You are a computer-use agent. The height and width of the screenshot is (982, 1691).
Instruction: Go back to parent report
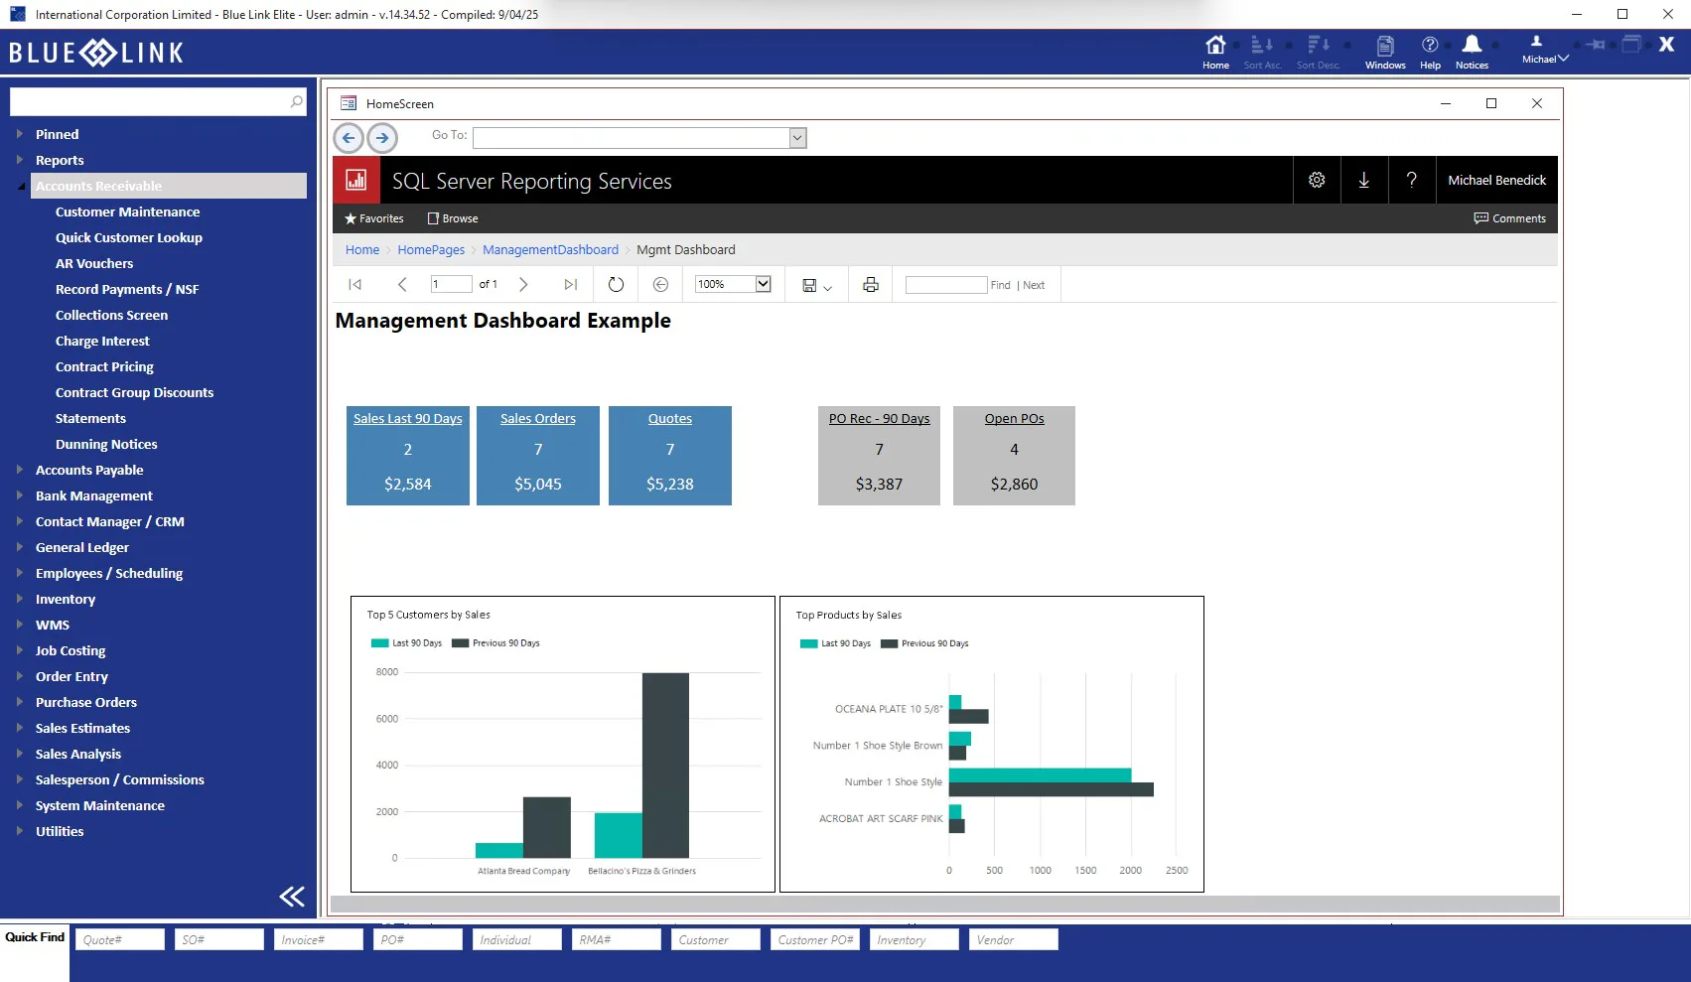660,285
